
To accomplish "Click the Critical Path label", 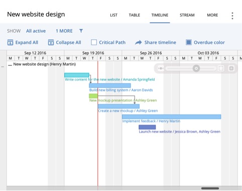I will [112, 42].
